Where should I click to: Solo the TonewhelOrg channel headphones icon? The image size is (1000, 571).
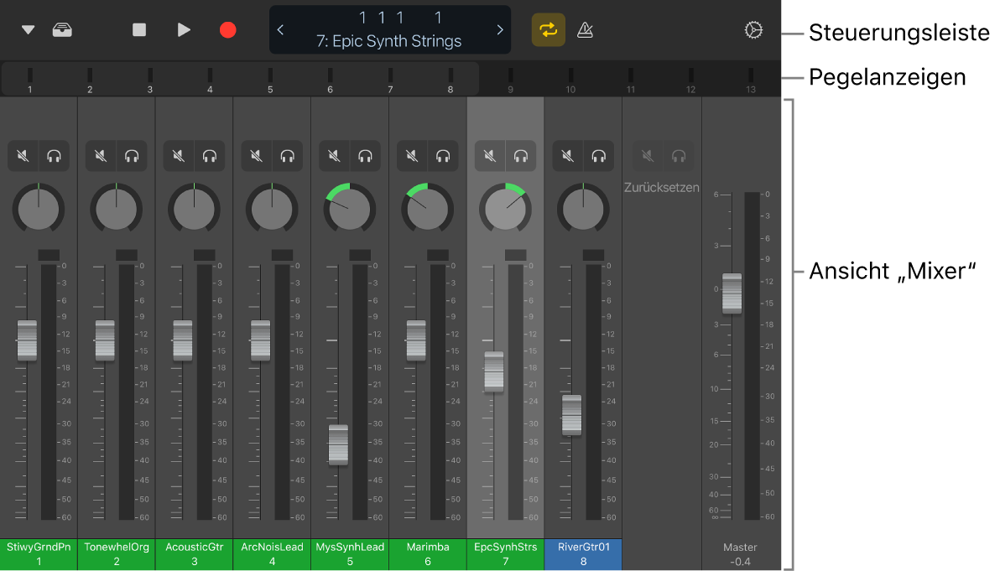click(x=132, y=156)
